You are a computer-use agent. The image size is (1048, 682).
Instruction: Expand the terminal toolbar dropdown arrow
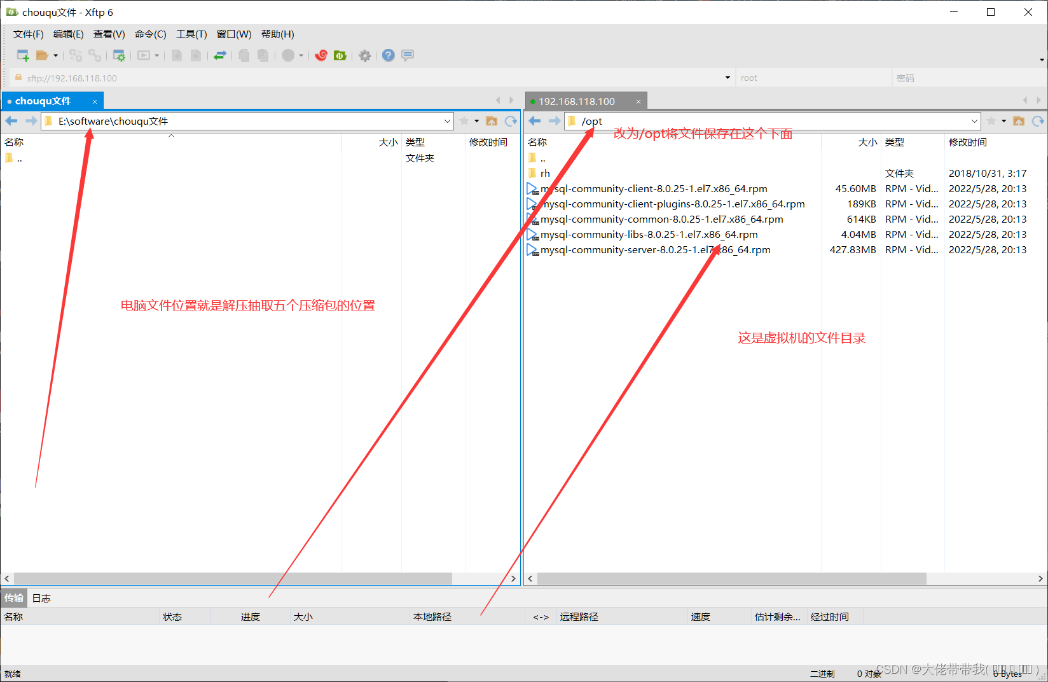(x=157, y=55)
